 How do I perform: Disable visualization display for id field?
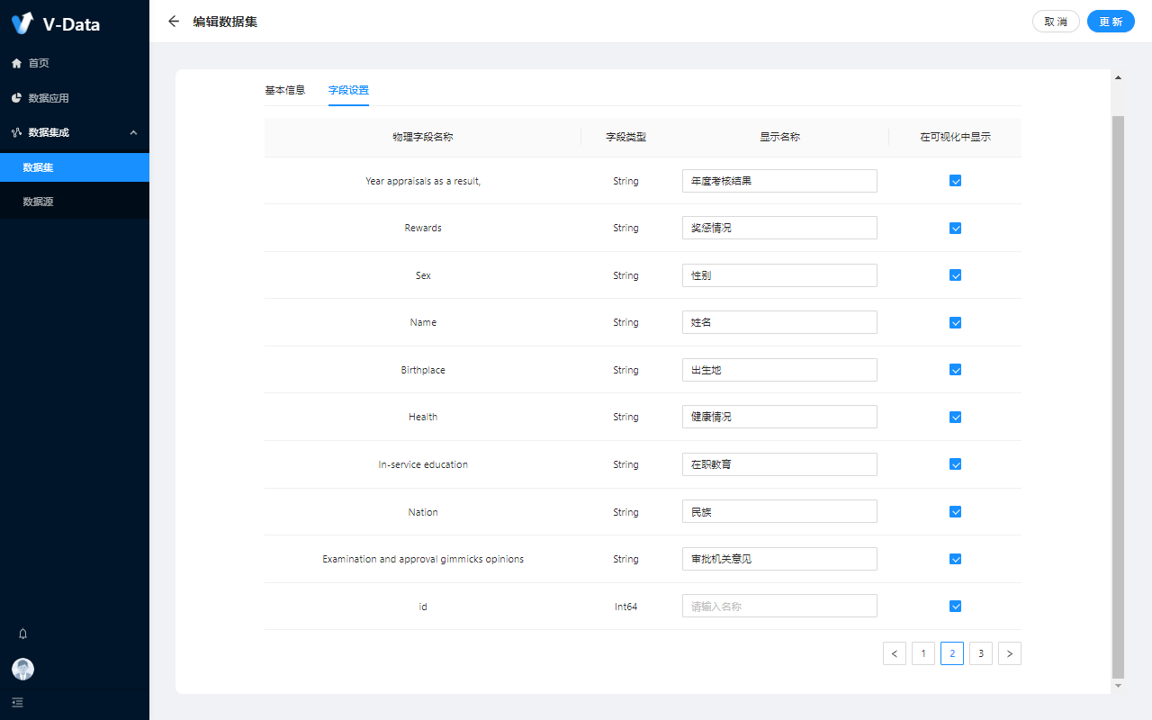(x=956, y=607)
